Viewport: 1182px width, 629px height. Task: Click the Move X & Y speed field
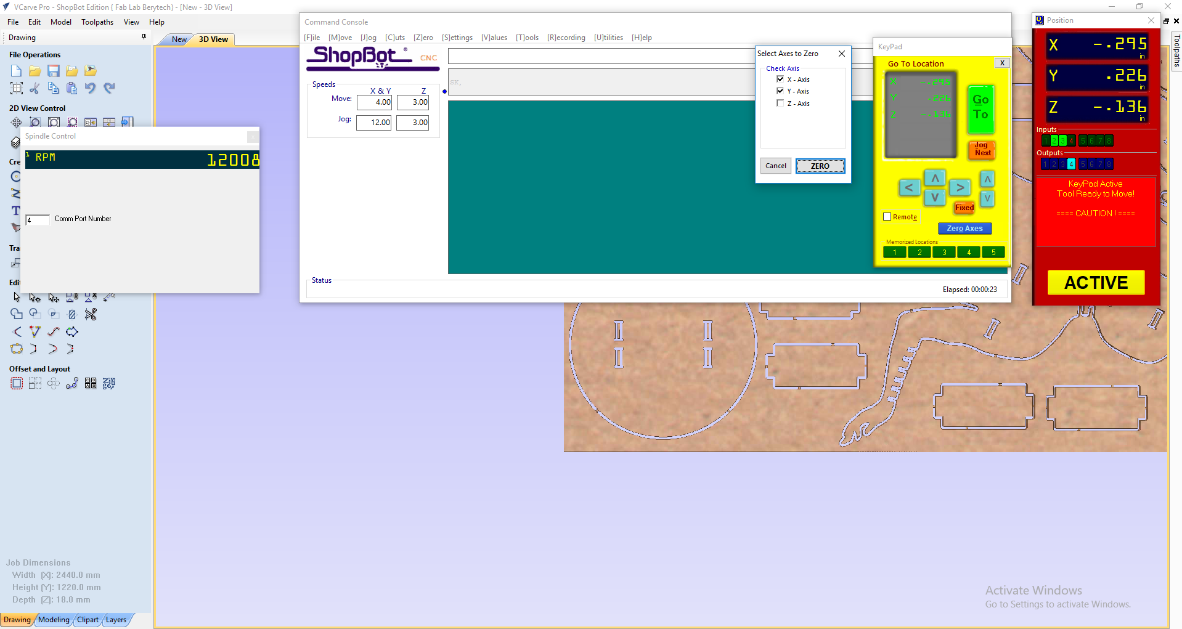(x=374, y=102)
